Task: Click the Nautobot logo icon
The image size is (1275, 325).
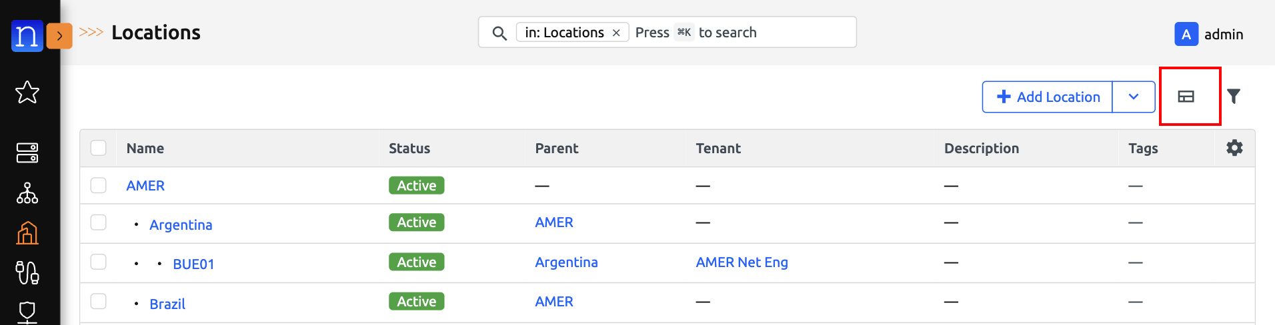Action: [x=27, y=35]
